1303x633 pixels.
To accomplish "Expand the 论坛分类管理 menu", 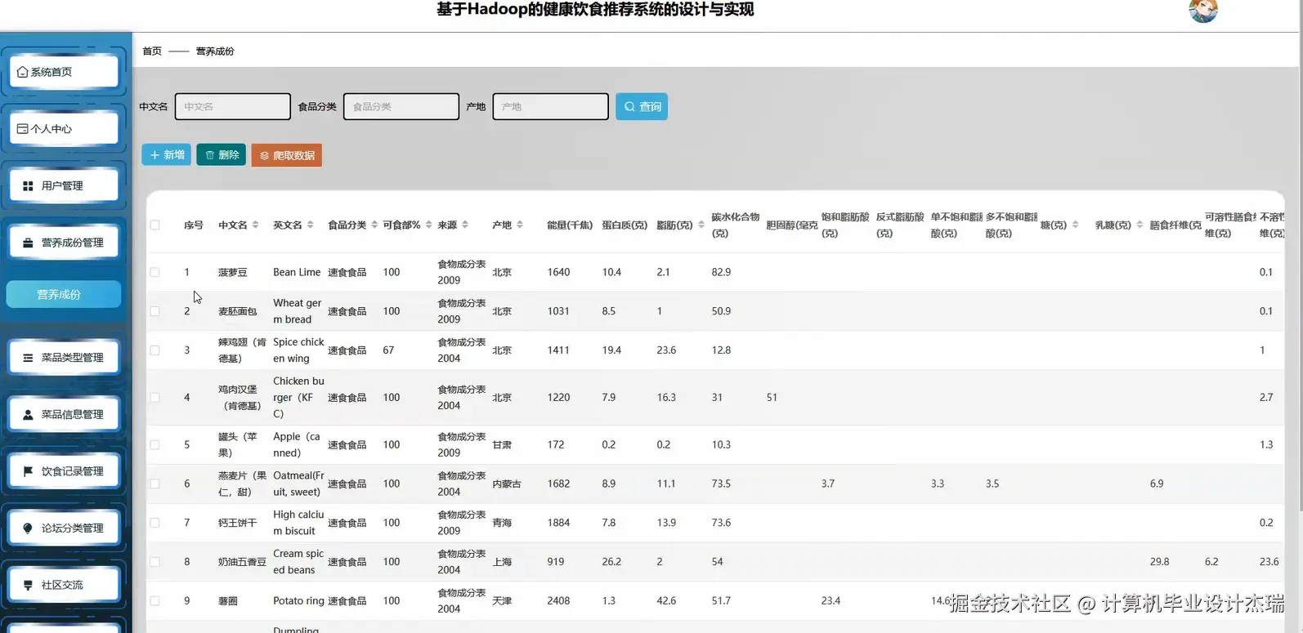I will [64, 528].
